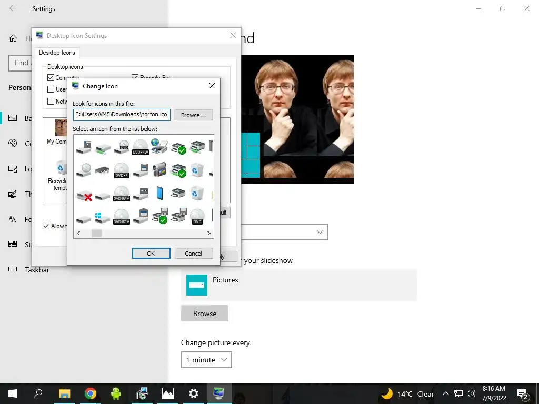Image resolution: width=539 pixels, height=404 pixels.
Task: Click Cancel in Change Icon dialog
Action: pyautogui.click(x=194, y=253)
